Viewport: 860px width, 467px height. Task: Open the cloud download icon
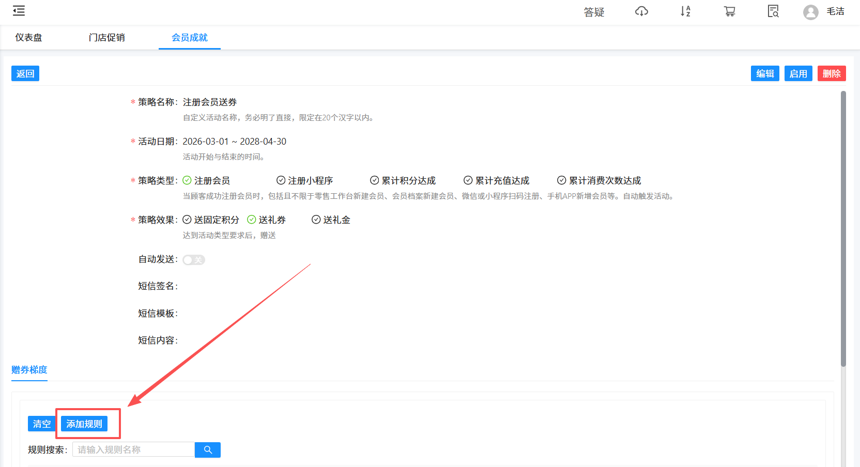pos(641,11)
